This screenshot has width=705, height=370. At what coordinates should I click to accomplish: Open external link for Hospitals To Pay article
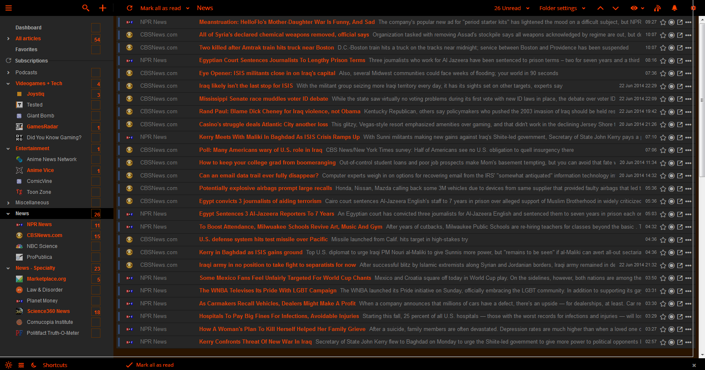pyautogui.click(x=680, y=317)
